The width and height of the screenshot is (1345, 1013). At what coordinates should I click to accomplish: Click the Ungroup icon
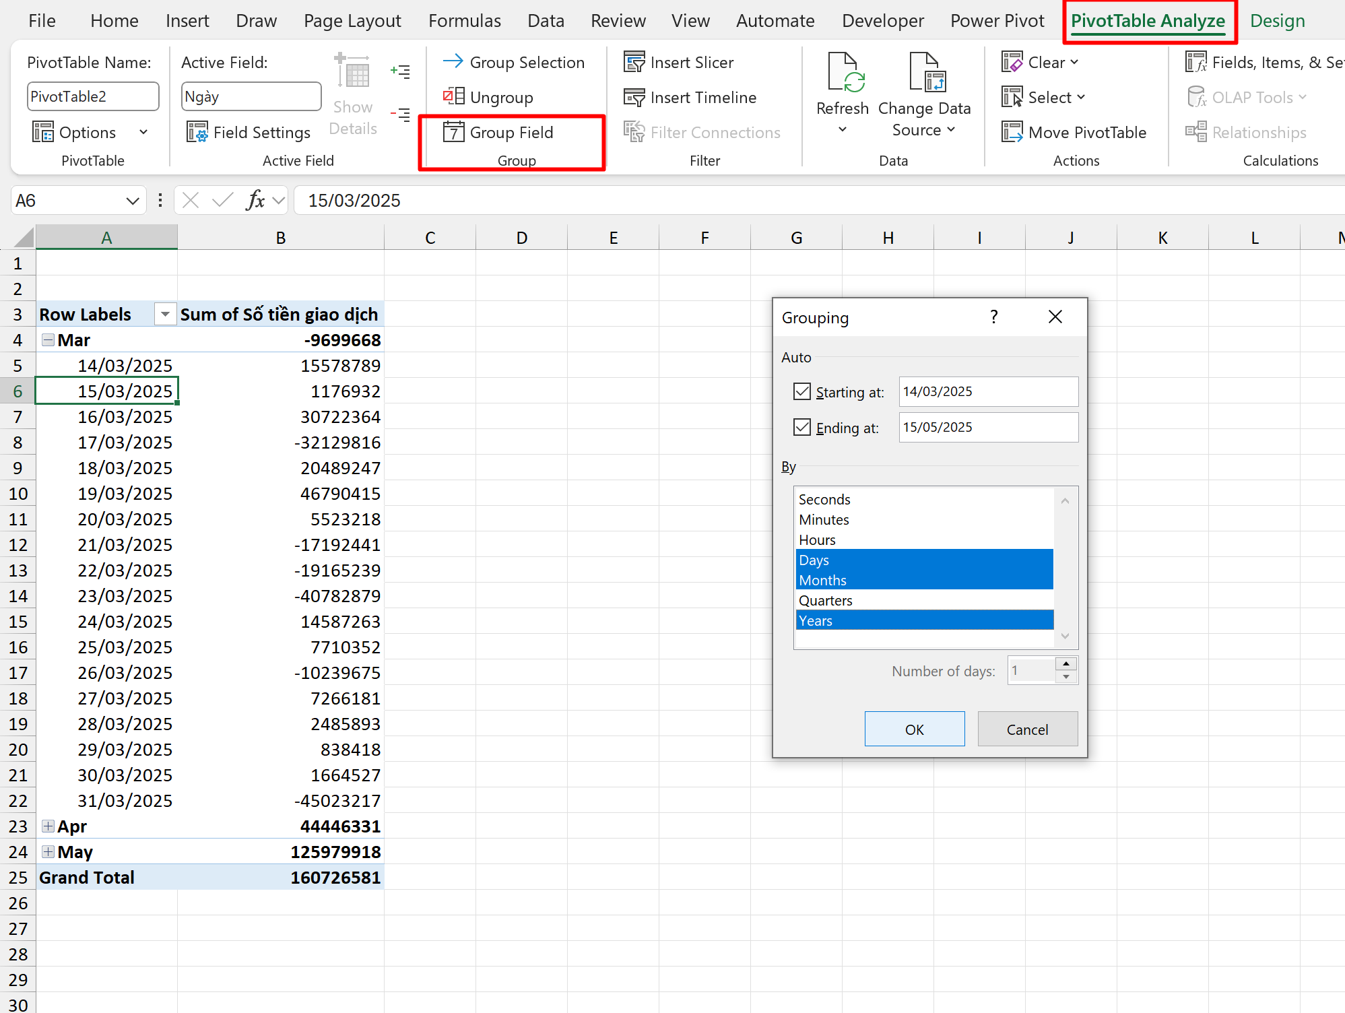(453, 97)
